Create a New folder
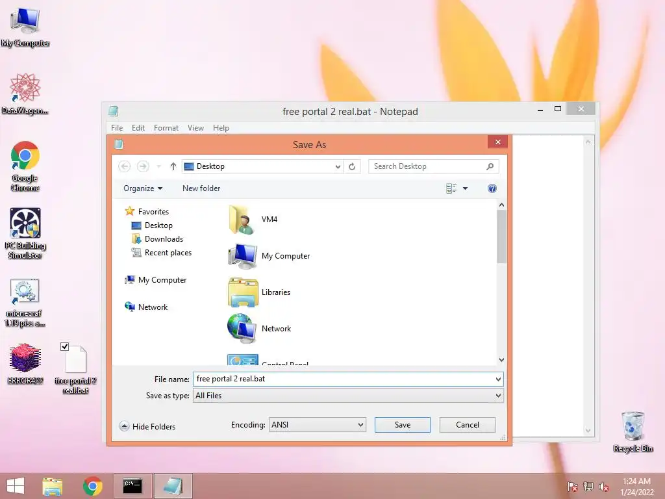Screen dimensions: 665x499 pyautogui.click(x=201, y=188)
